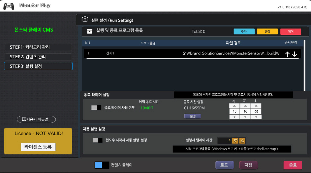Increase the minute (분) value
Image resolution: width=311 pixels, height=173 pixels.
click(x=245, y=106)
